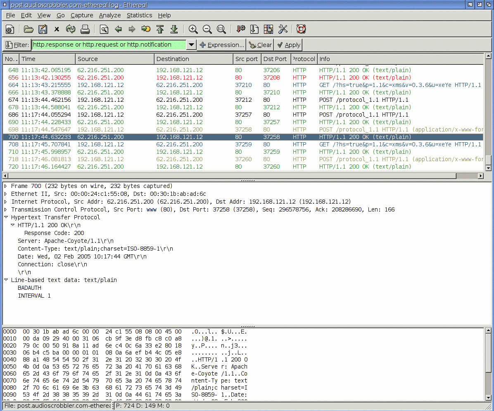Sort packets by the Source column header
The width and height of the screenshot is (494, 411).
pyautogui.click(x=115, y=59)
